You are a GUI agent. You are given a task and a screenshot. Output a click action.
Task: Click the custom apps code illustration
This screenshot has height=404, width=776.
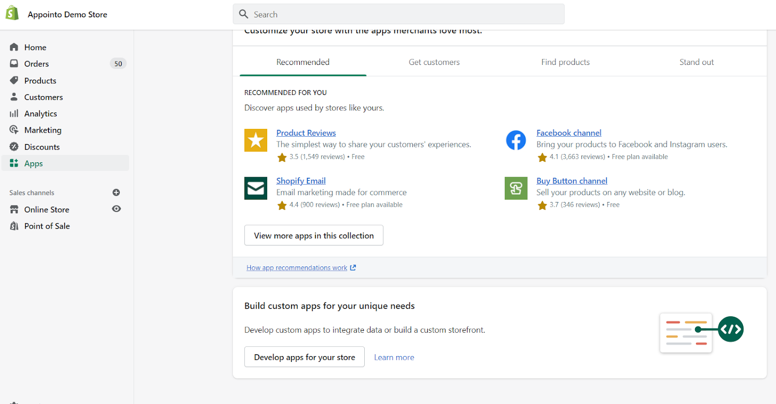(701, 332)
